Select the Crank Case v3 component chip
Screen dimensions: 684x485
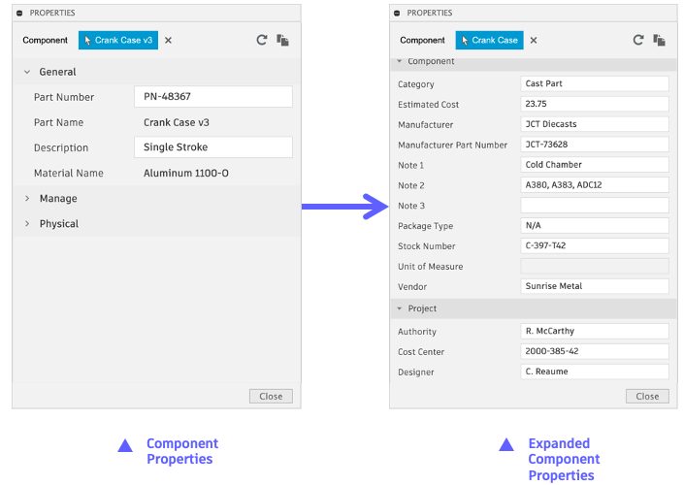coord(117,41)
